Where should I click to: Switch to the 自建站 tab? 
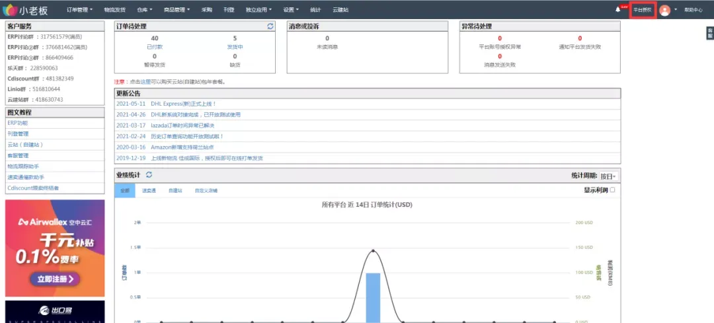point(175,191)
